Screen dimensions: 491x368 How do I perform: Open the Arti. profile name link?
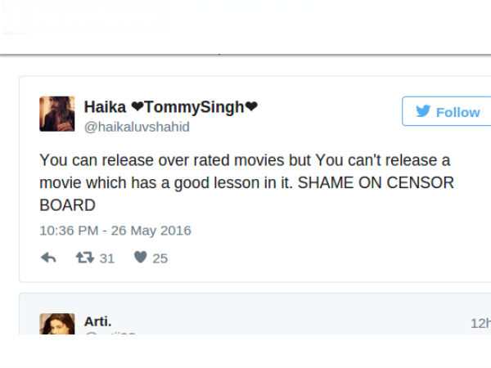click(x=98, y=321)
